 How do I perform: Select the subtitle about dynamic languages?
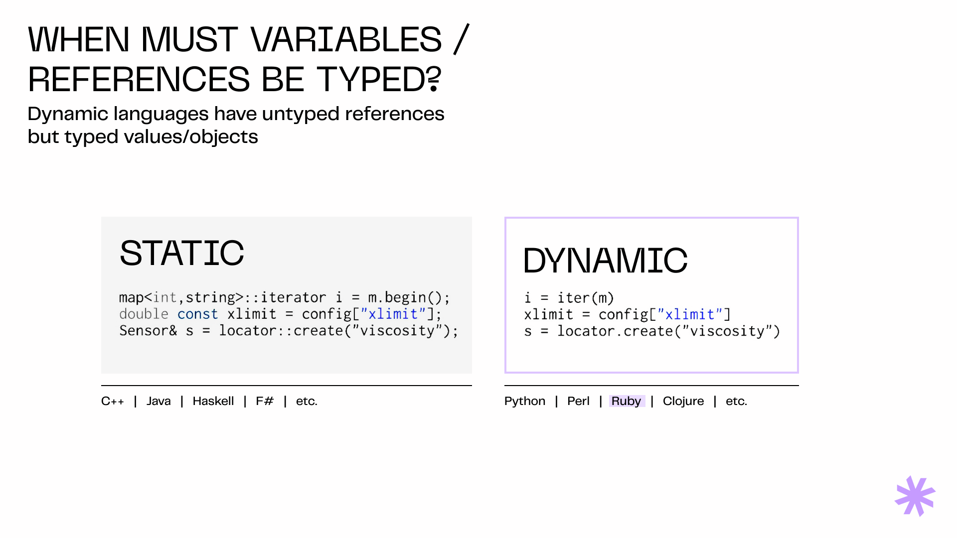pos(236,125)
